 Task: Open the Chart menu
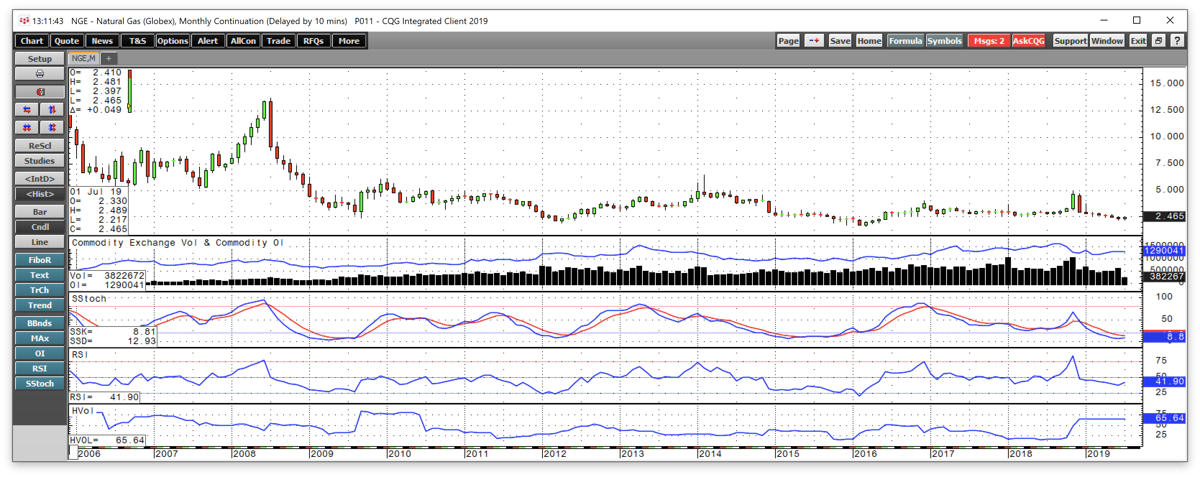point(31,41)
